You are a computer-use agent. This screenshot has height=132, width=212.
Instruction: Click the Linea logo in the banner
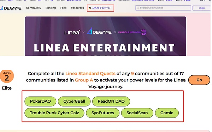[x=72, y=32]
